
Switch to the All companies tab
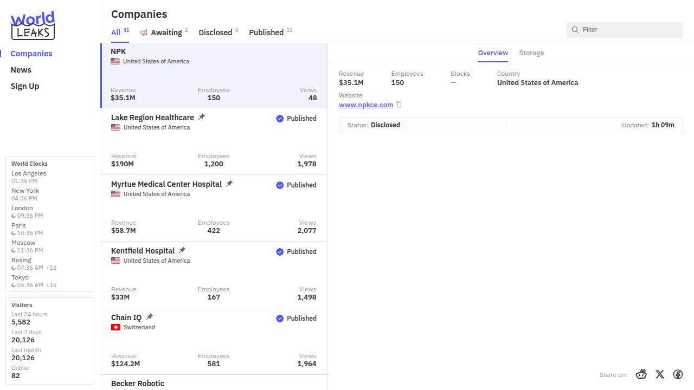(x=120, y=32)
